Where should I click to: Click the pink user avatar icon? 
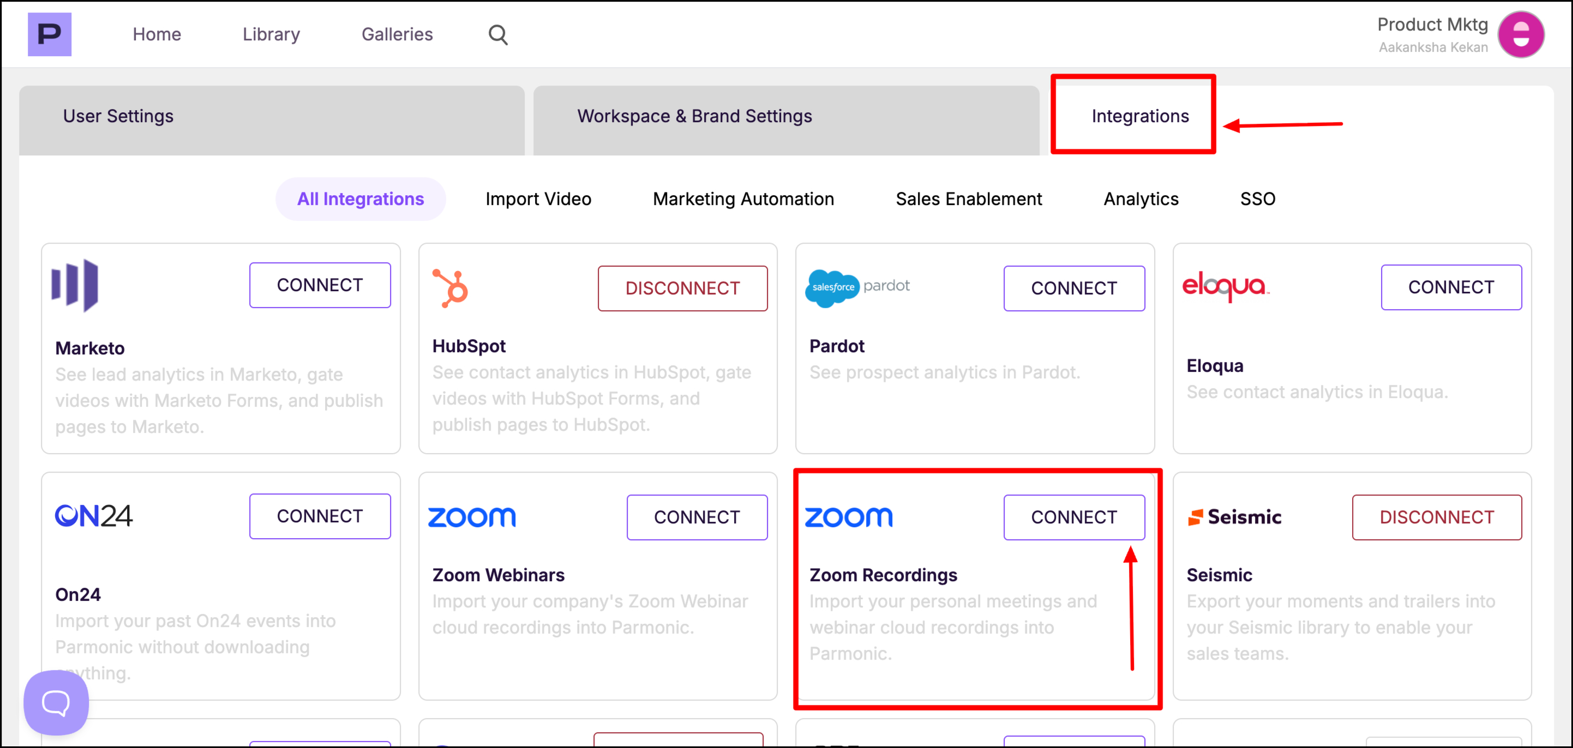pyautogui.click(x=1521, y=35)
